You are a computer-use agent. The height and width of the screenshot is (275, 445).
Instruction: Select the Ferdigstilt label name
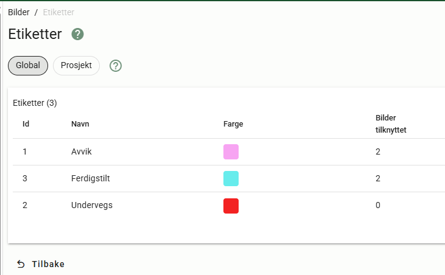tap(90, 178)
